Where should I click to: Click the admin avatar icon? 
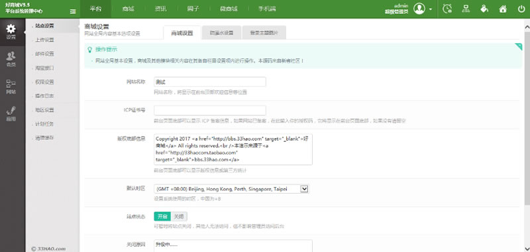click(419, 9)
